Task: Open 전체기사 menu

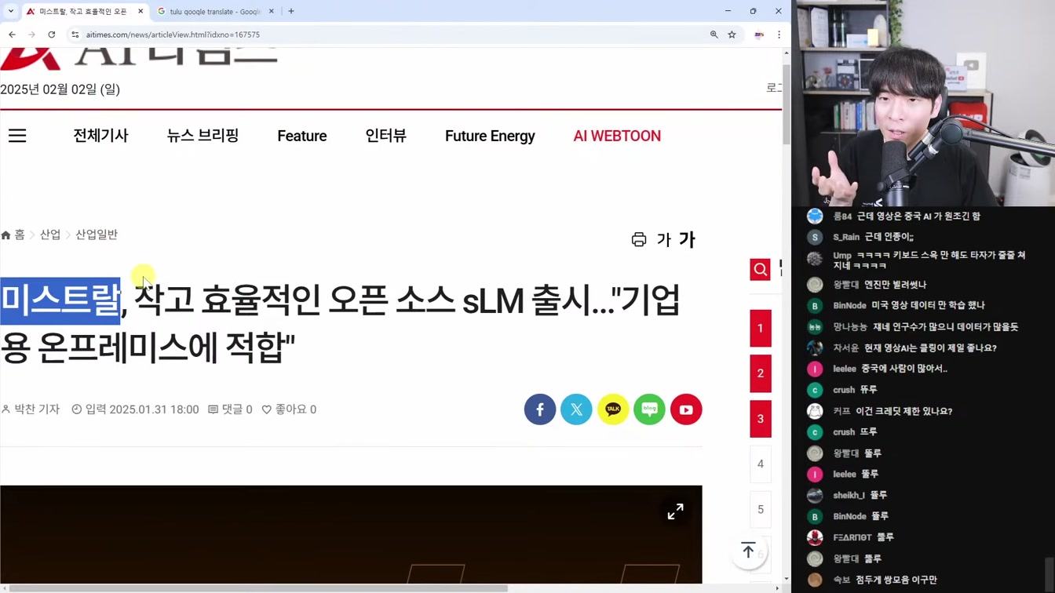Action: coord(100,136)
